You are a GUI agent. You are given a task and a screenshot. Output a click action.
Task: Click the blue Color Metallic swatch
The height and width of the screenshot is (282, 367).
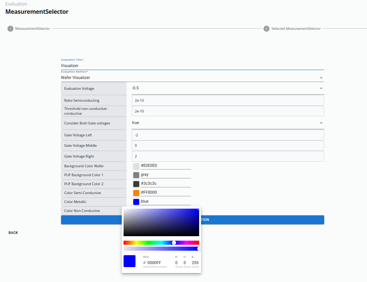click(136, 202)
